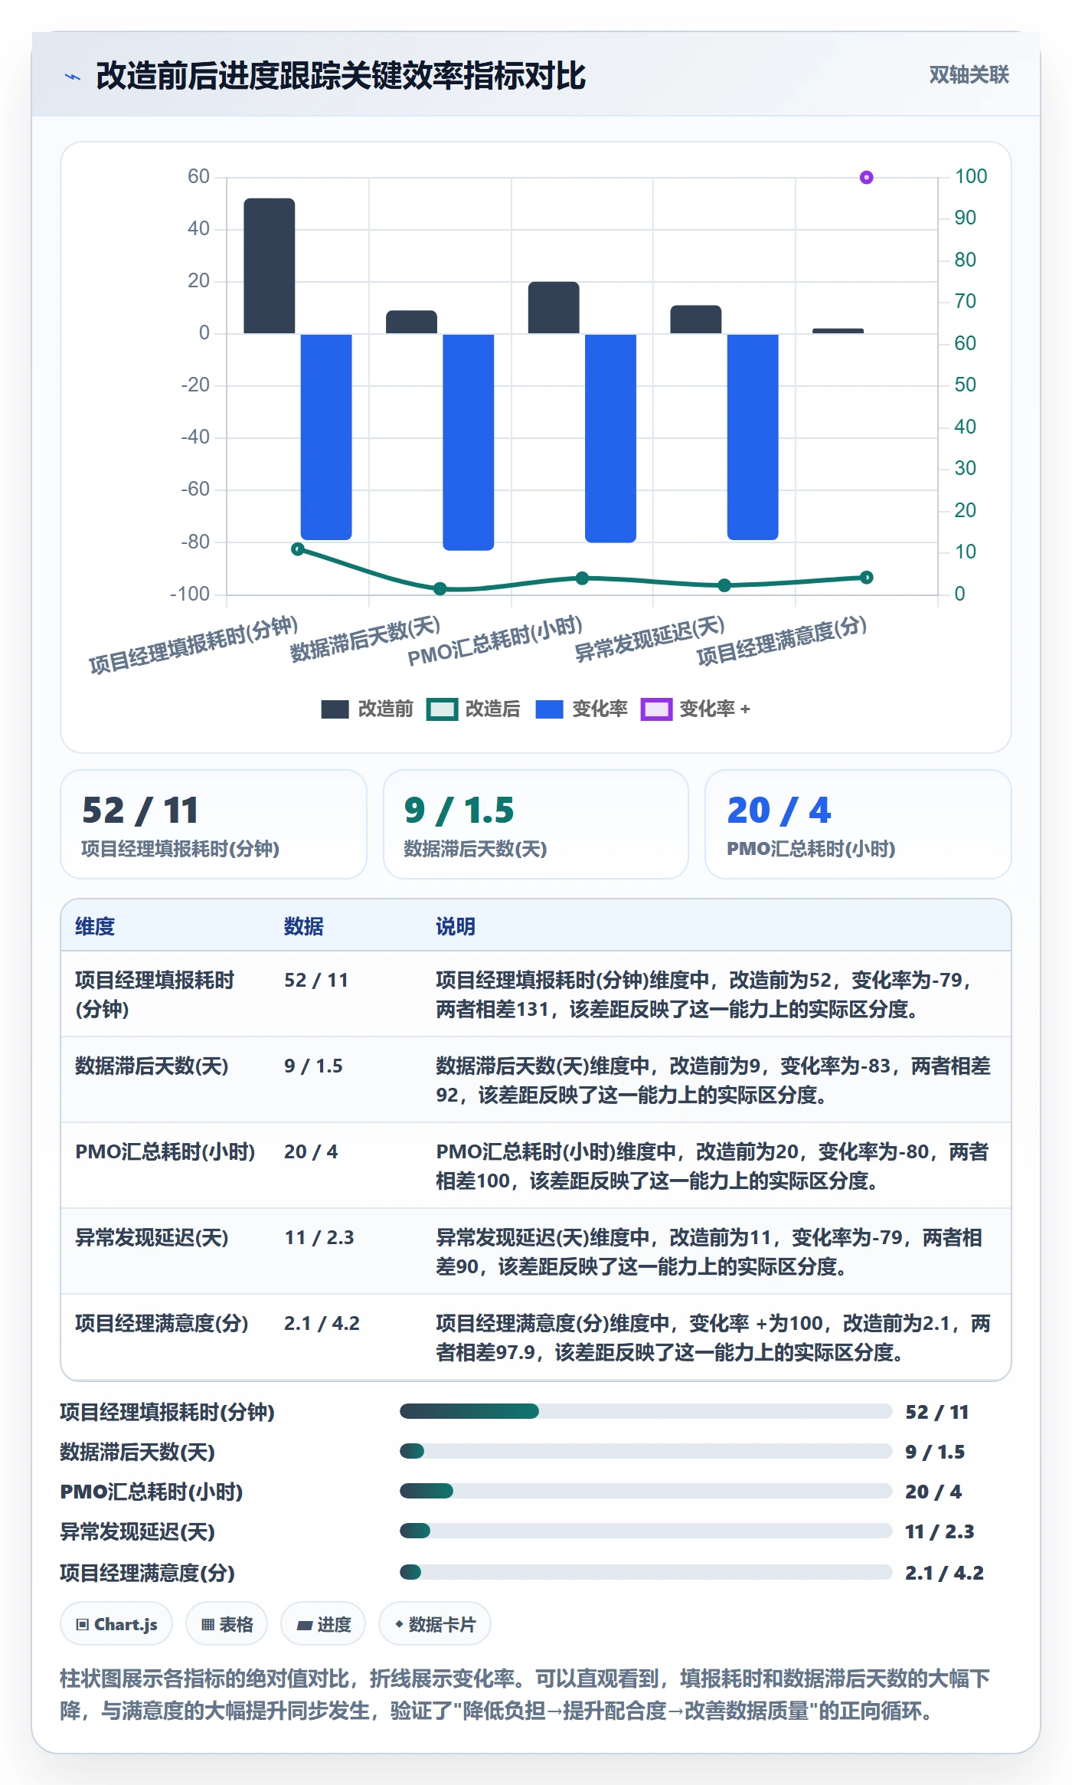
Task: Click the 数据滞后天数 progress bar
Action: tap(645, 1451)
